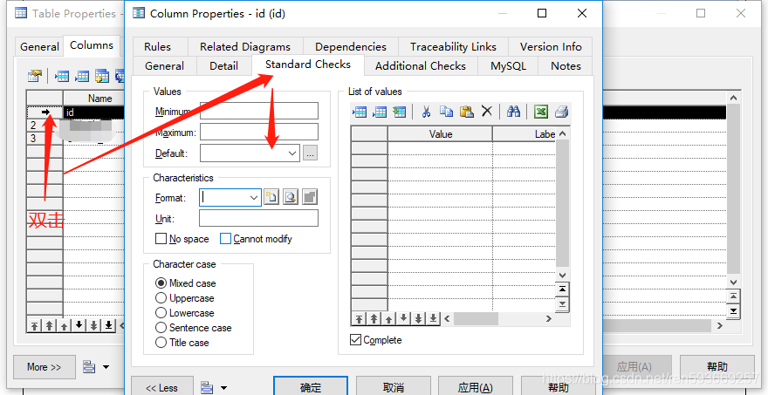Open the Version Info tab
Screen dimensions: 768x395
[551, 47]
